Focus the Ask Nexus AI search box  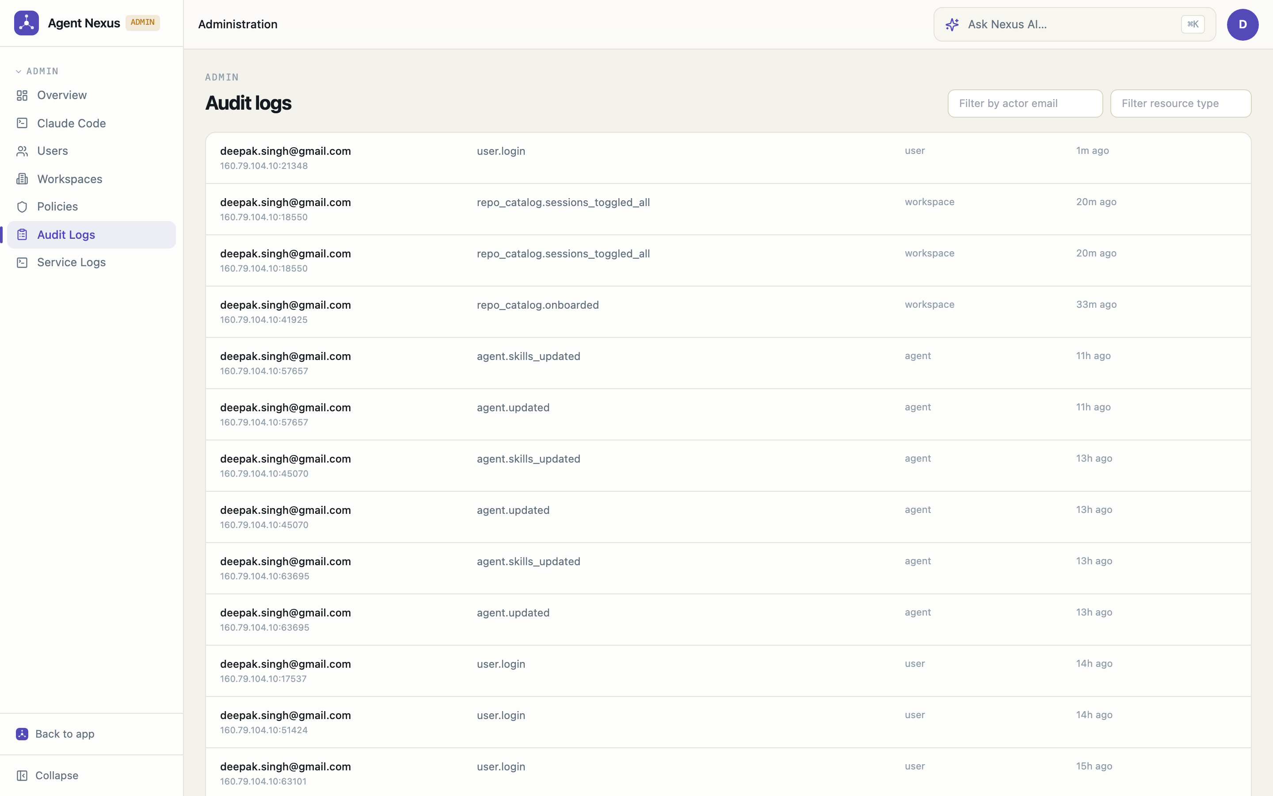coord(1074,24)
